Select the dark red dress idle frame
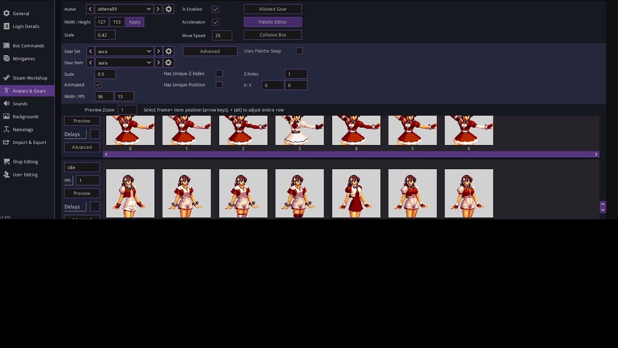Image resolution: width=618 pixels, height=348 pixels. point(356,193)
